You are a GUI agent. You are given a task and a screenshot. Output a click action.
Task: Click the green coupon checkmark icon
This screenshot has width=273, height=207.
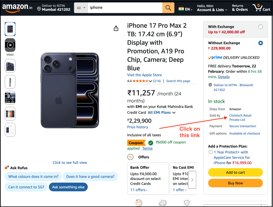coord(151,143)
